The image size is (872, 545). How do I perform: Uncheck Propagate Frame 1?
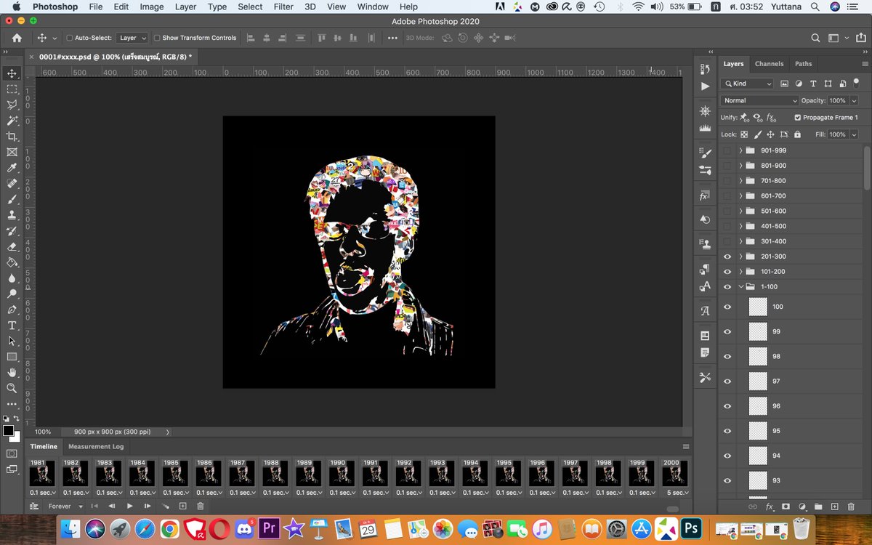pyautogui.click(x=798, y=117)
